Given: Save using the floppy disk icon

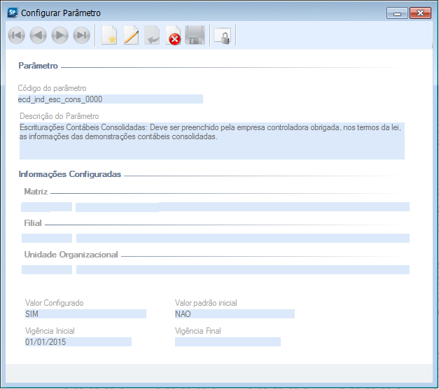Looking at the screenshot, I should point(195,35).
